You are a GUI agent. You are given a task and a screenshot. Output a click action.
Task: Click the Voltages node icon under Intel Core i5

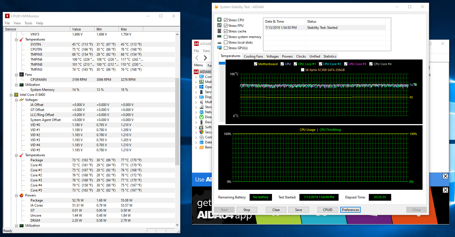point(22,100)
